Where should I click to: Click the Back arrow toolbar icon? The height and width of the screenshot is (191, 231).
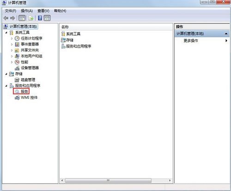tap(6, 18)
